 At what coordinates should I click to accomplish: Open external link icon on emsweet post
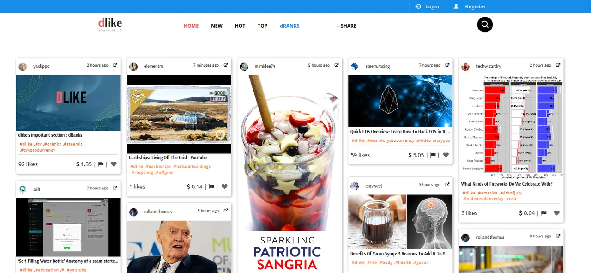tap(447, 184)
